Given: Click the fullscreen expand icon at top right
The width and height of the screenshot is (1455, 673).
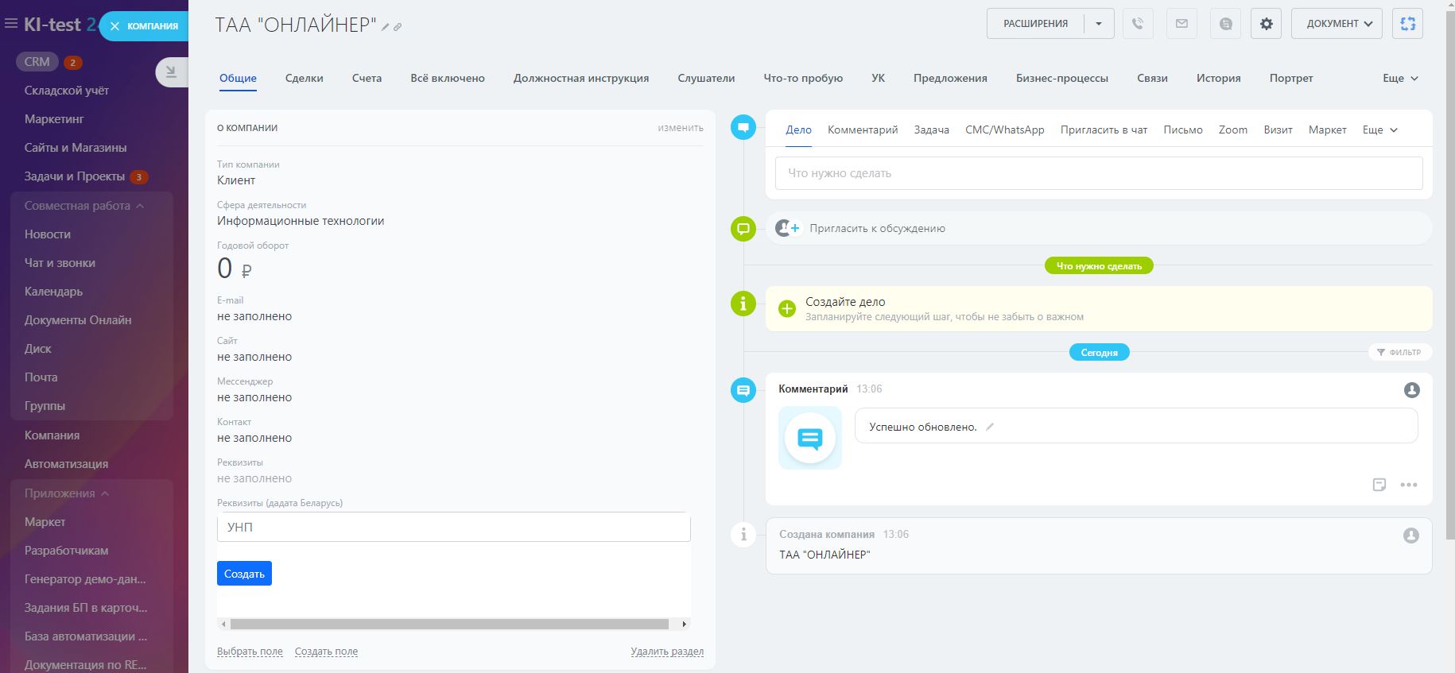Looking at the screenshot, I should pyautogui.click(x=1407, y=24).
